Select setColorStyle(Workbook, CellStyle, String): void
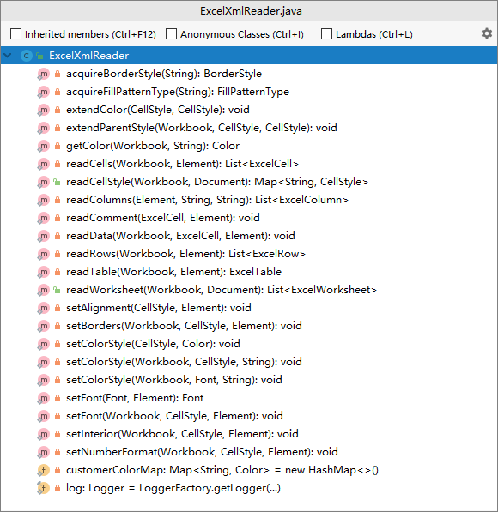The height and width of the screenshot is (512, 498). click(184, 362)
